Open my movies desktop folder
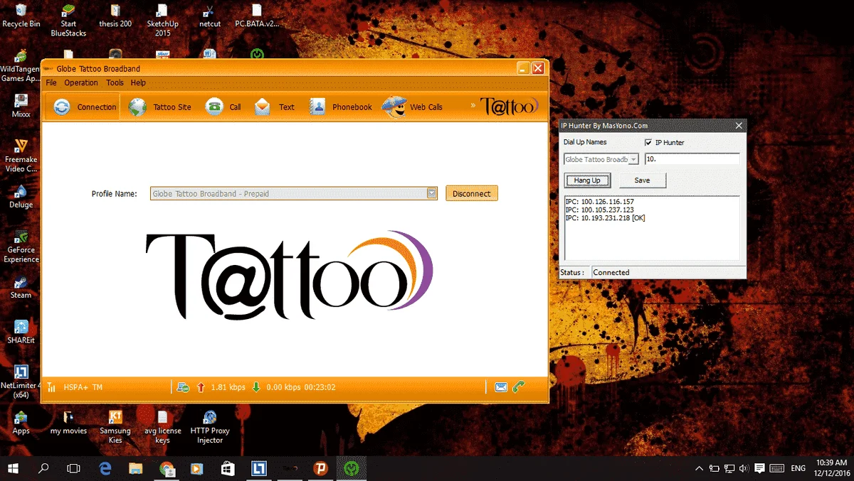The width and height of the screenshot is (854, 481). (x=68, y=422)
